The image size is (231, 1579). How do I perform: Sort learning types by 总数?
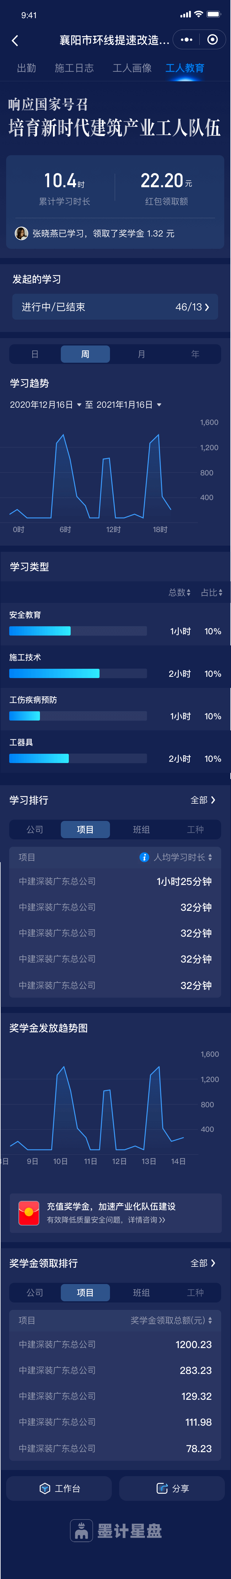click(180, 593)
